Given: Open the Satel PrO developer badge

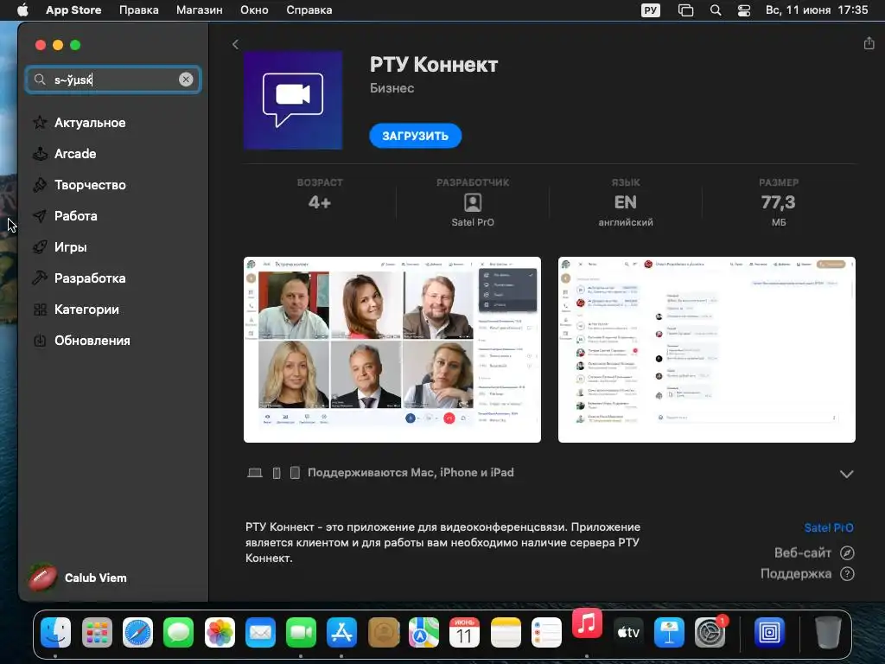Looking at the screenshot, I should (x=473, y=202).
